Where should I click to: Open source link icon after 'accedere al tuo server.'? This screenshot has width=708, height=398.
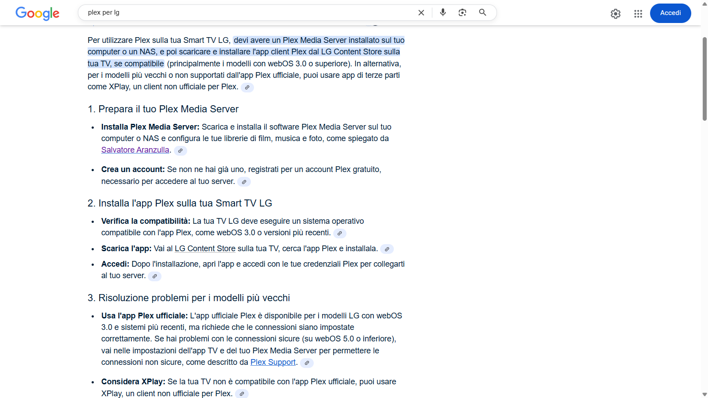coord(244,182)
